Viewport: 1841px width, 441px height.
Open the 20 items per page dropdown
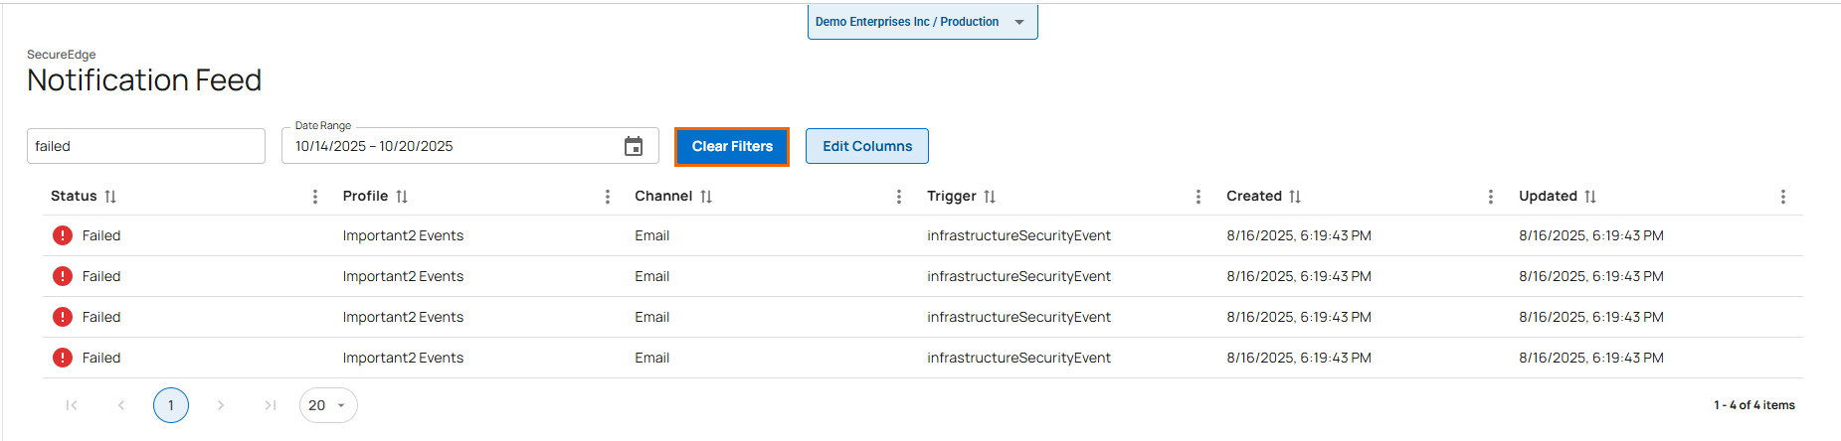[x=327, y=405]
